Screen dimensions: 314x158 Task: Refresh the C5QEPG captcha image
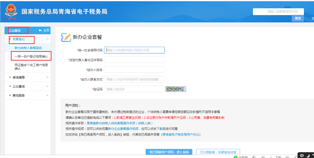coord(176,89)
